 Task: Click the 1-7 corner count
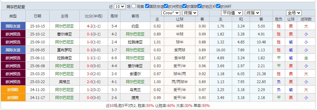[114, 50]
